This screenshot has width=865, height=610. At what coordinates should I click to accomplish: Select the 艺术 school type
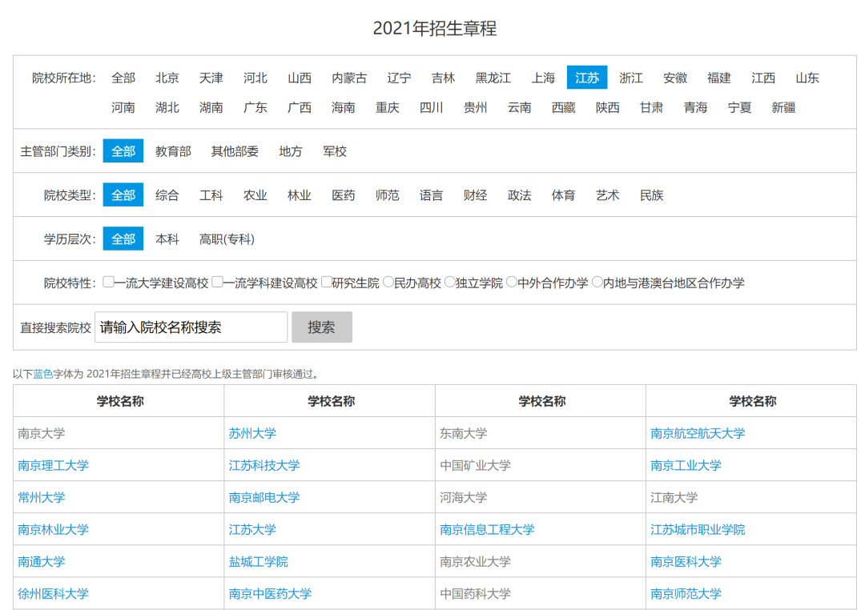click(607, 195)
